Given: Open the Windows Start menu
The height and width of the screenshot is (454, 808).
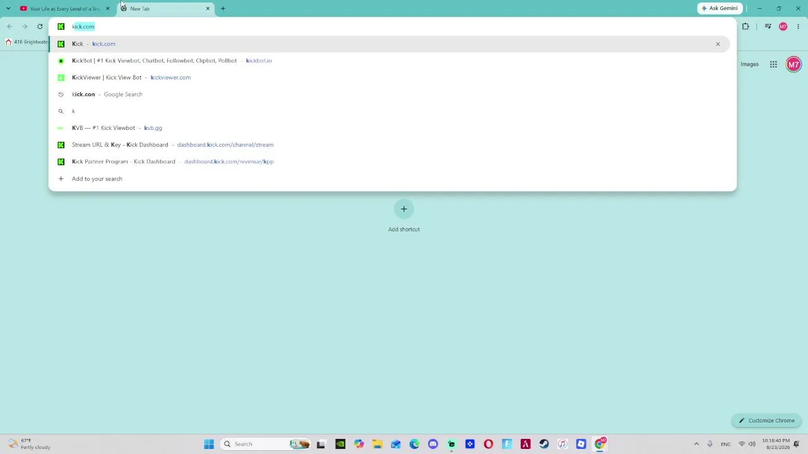Looking at the screenshot, I should pyautogui.click(x=209, y=444).
